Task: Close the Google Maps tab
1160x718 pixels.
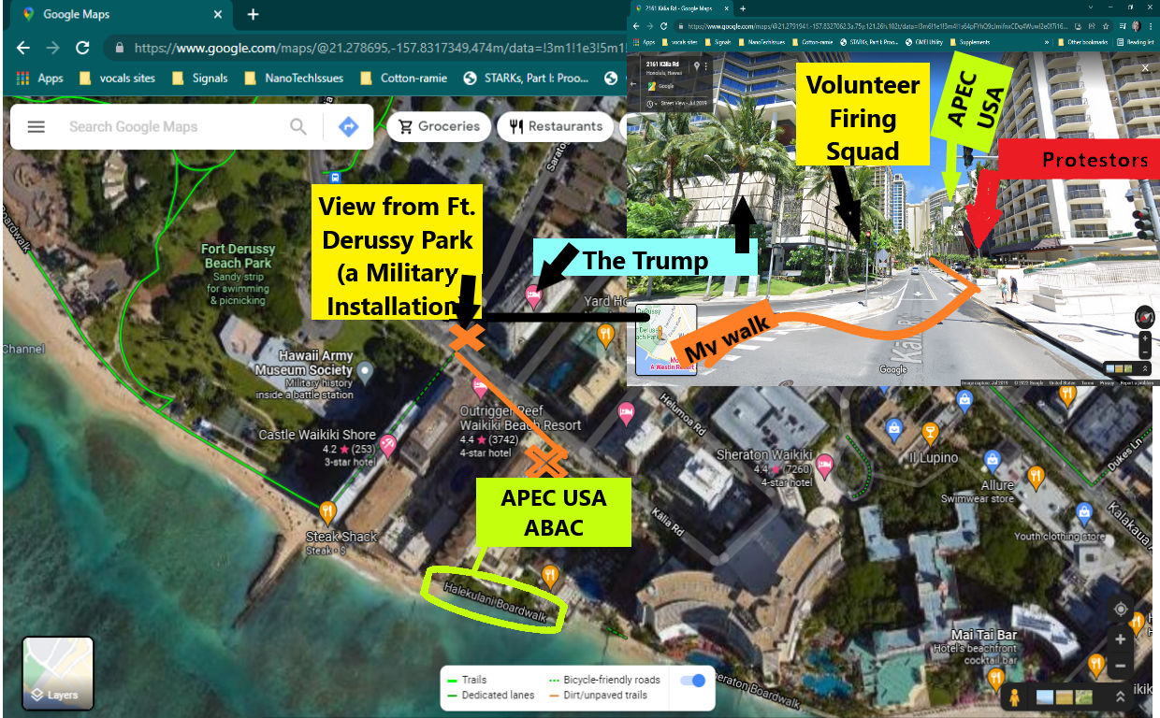Action: [x=217, y=15]
